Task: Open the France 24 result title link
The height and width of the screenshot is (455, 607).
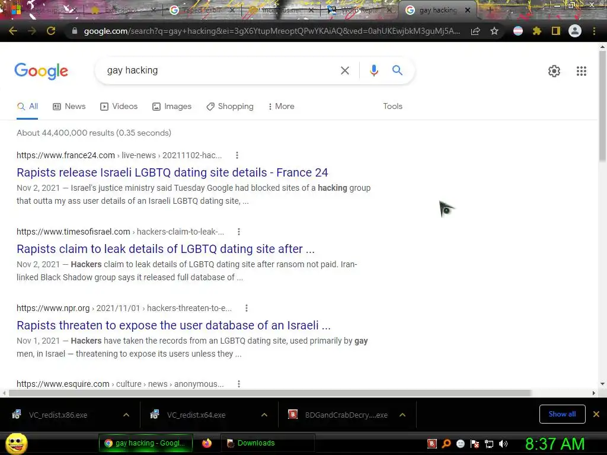Action: (172, 172)
